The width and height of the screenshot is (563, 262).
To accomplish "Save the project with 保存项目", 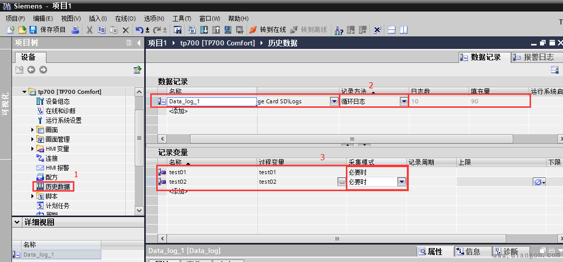I will pos(48,30).
